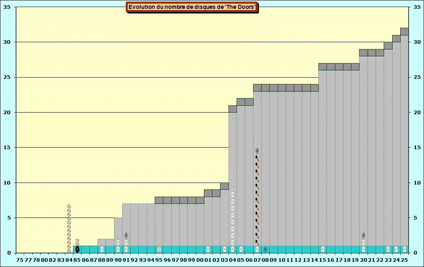Click the cyan band segment at year 86
Viewport: 424px width, 267px height.
85,249
